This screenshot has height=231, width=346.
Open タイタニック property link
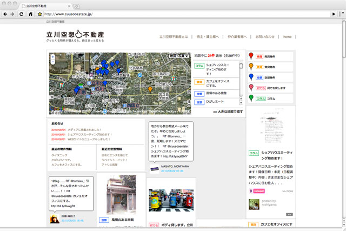coord(59,155)
